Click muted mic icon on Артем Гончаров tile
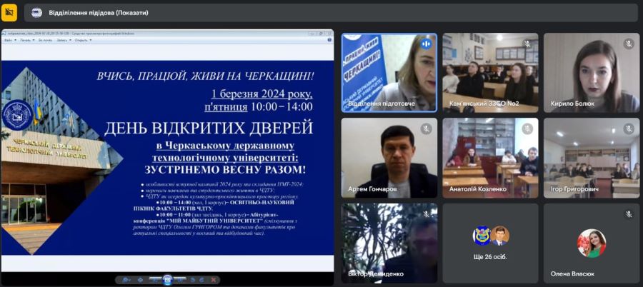 pyautogui.click(x=427, y=129)
